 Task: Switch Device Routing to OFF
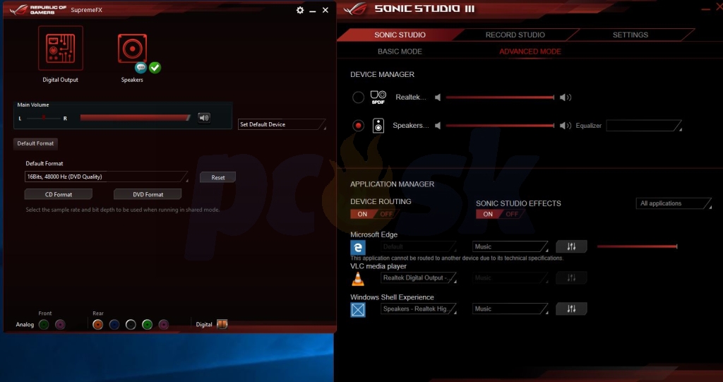(x=386, y=214)
